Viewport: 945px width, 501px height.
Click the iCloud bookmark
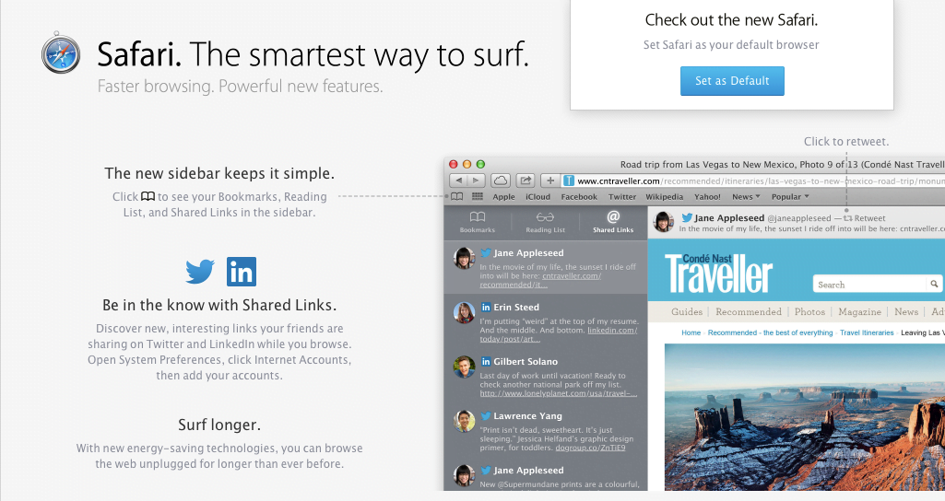(537, 197)
